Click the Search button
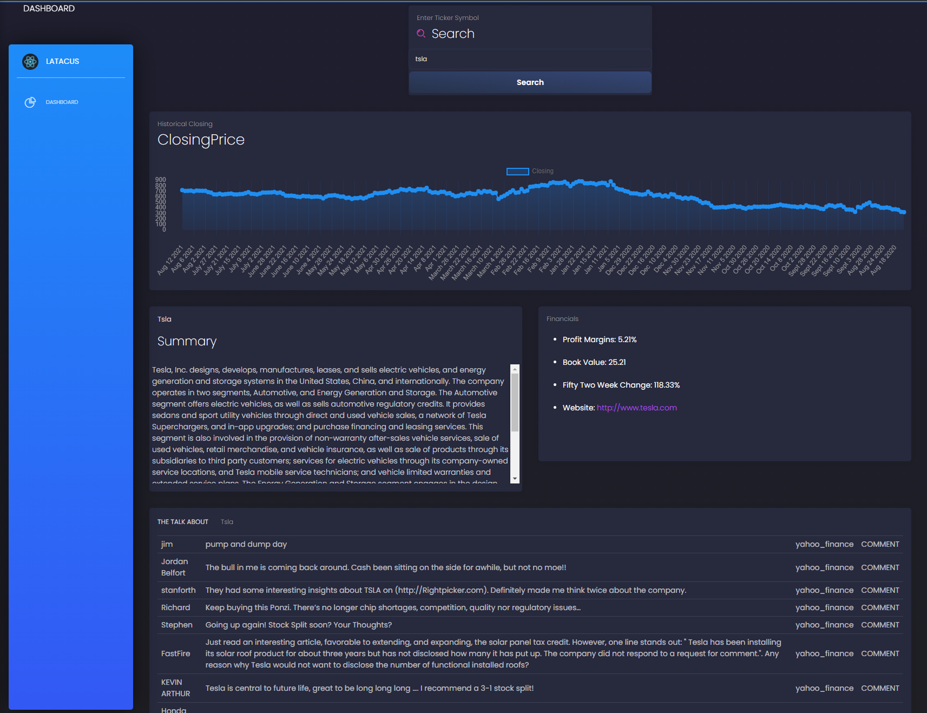 530,82
